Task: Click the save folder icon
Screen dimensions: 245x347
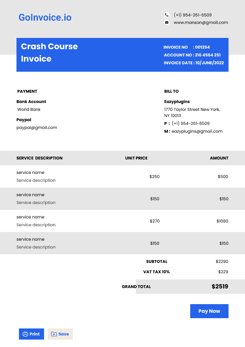Action: tap(54, 334)
